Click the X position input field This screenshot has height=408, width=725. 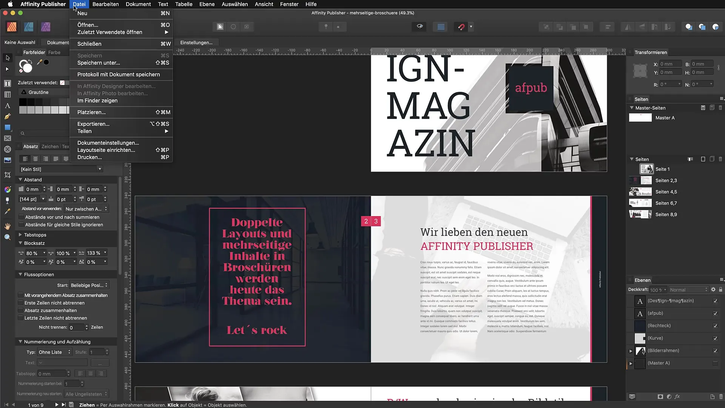(x=670, y=64)
